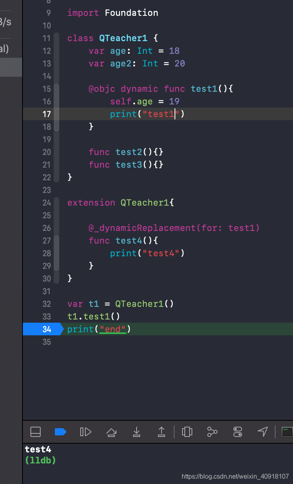Step into the function call
This screenshot has height=484, width=293.
point(137,431)
